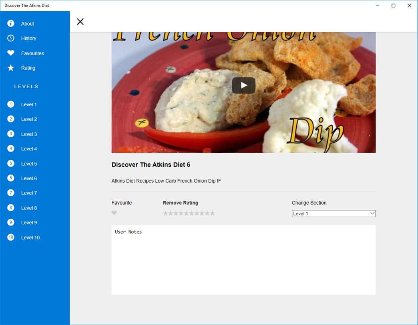Select the Level 8 number icon
This screenshot has width=418, height=325.
click(x=11, y=208)
